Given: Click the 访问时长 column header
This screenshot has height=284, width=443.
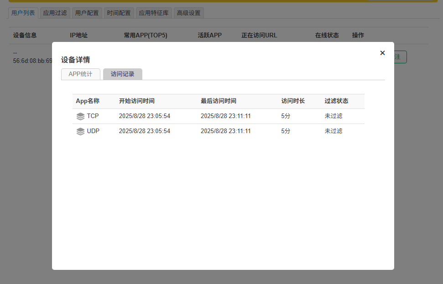Looking at the screenshot, I should tap(293, 101).
